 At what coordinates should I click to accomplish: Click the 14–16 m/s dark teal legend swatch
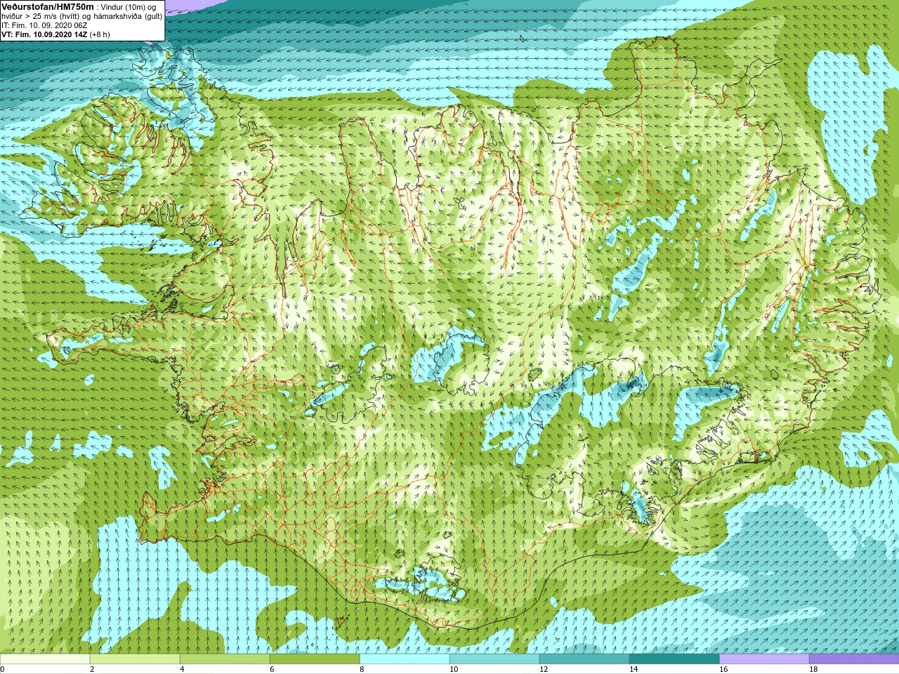(674, 659)
